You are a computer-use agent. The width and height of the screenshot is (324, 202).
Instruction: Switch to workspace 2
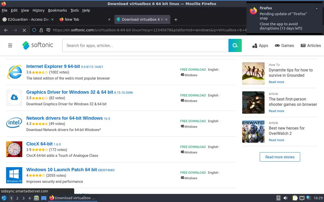pyautogui.click(x=17, y=198)
